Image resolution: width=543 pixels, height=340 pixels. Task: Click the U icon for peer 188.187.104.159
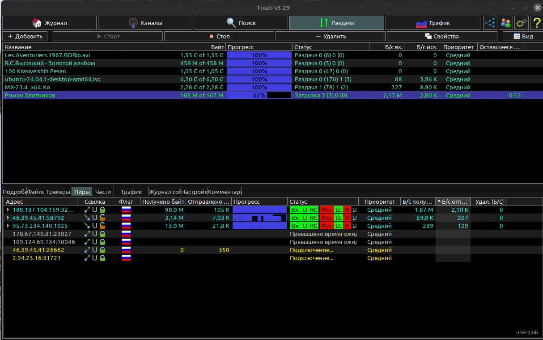(95, 210)
